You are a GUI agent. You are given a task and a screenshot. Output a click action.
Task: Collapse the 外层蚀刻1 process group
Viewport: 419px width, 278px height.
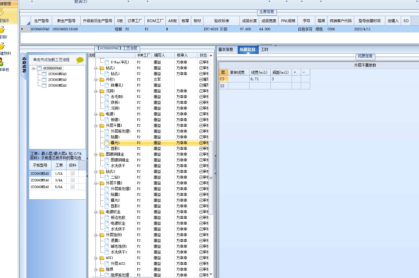pyautogui.click(x=96, y=235)
